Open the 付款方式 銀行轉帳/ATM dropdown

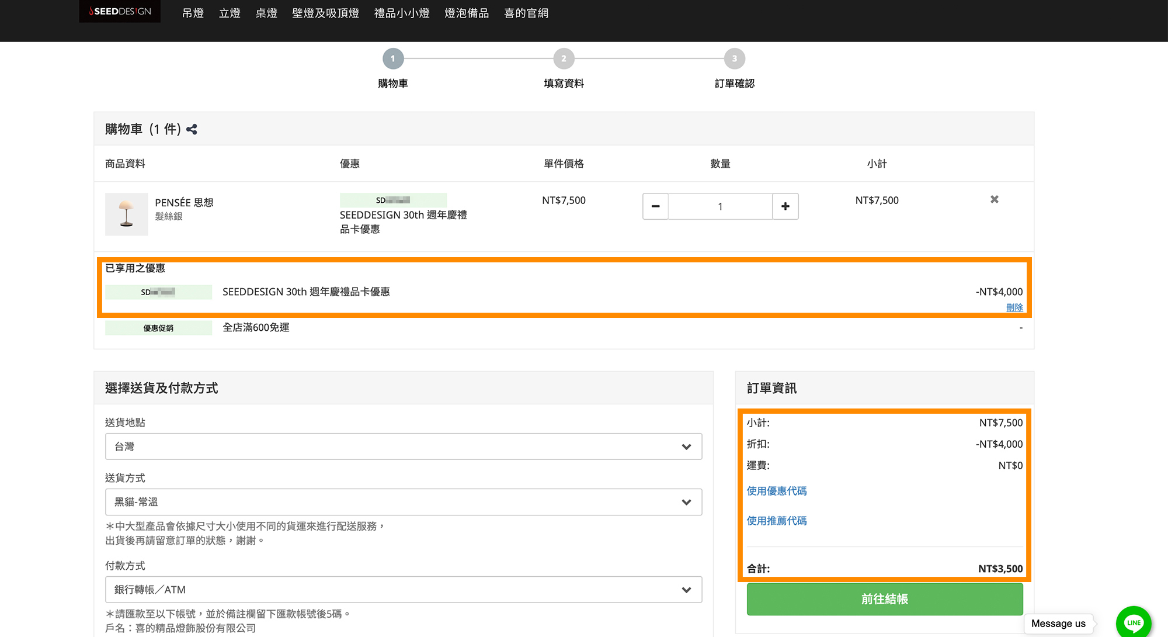[x=403, y=590]
